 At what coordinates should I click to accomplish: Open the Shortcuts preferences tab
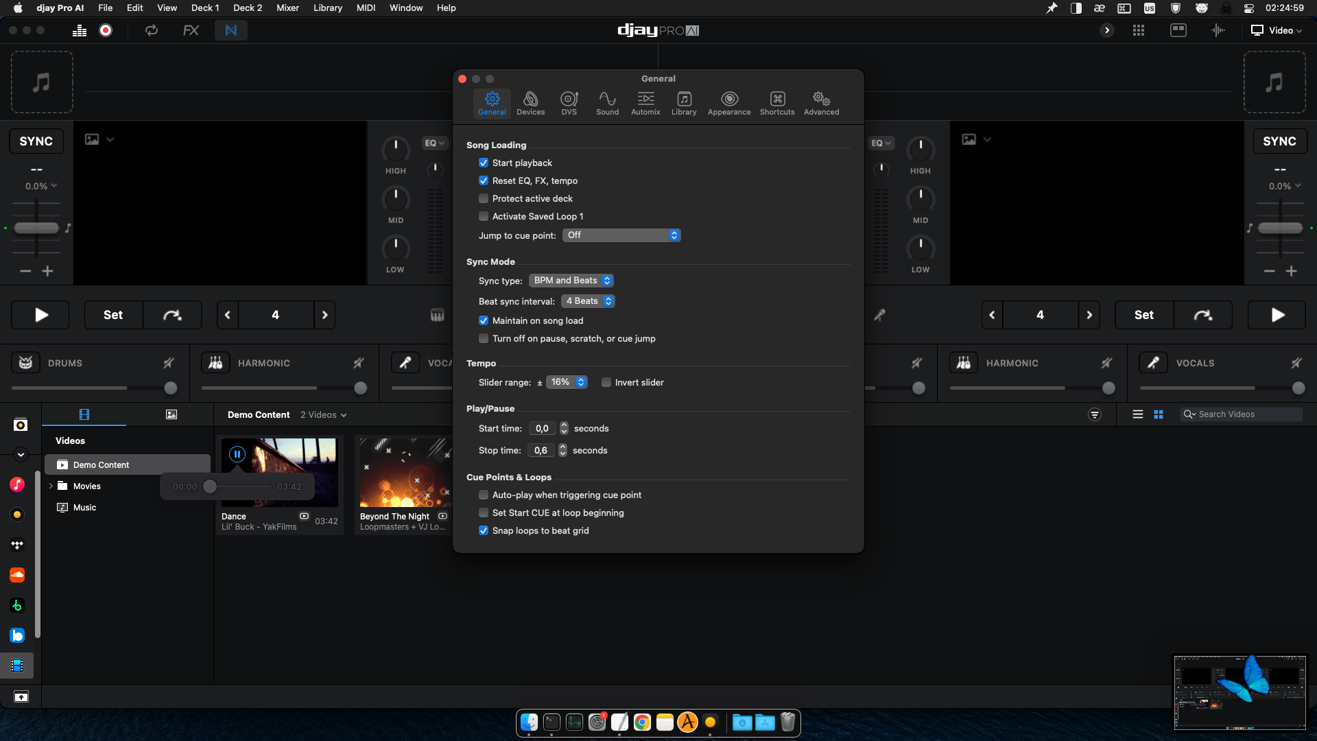[x=777, y=103]
